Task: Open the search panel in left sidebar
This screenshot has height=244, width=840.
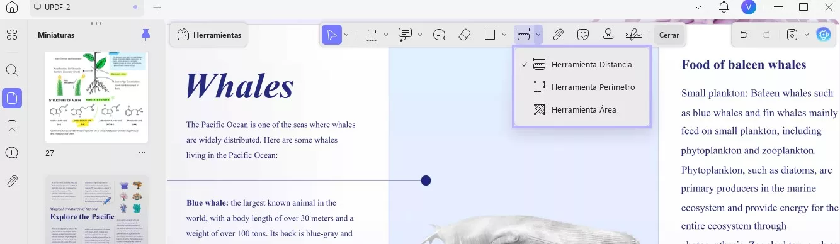Action: (12, 70)
